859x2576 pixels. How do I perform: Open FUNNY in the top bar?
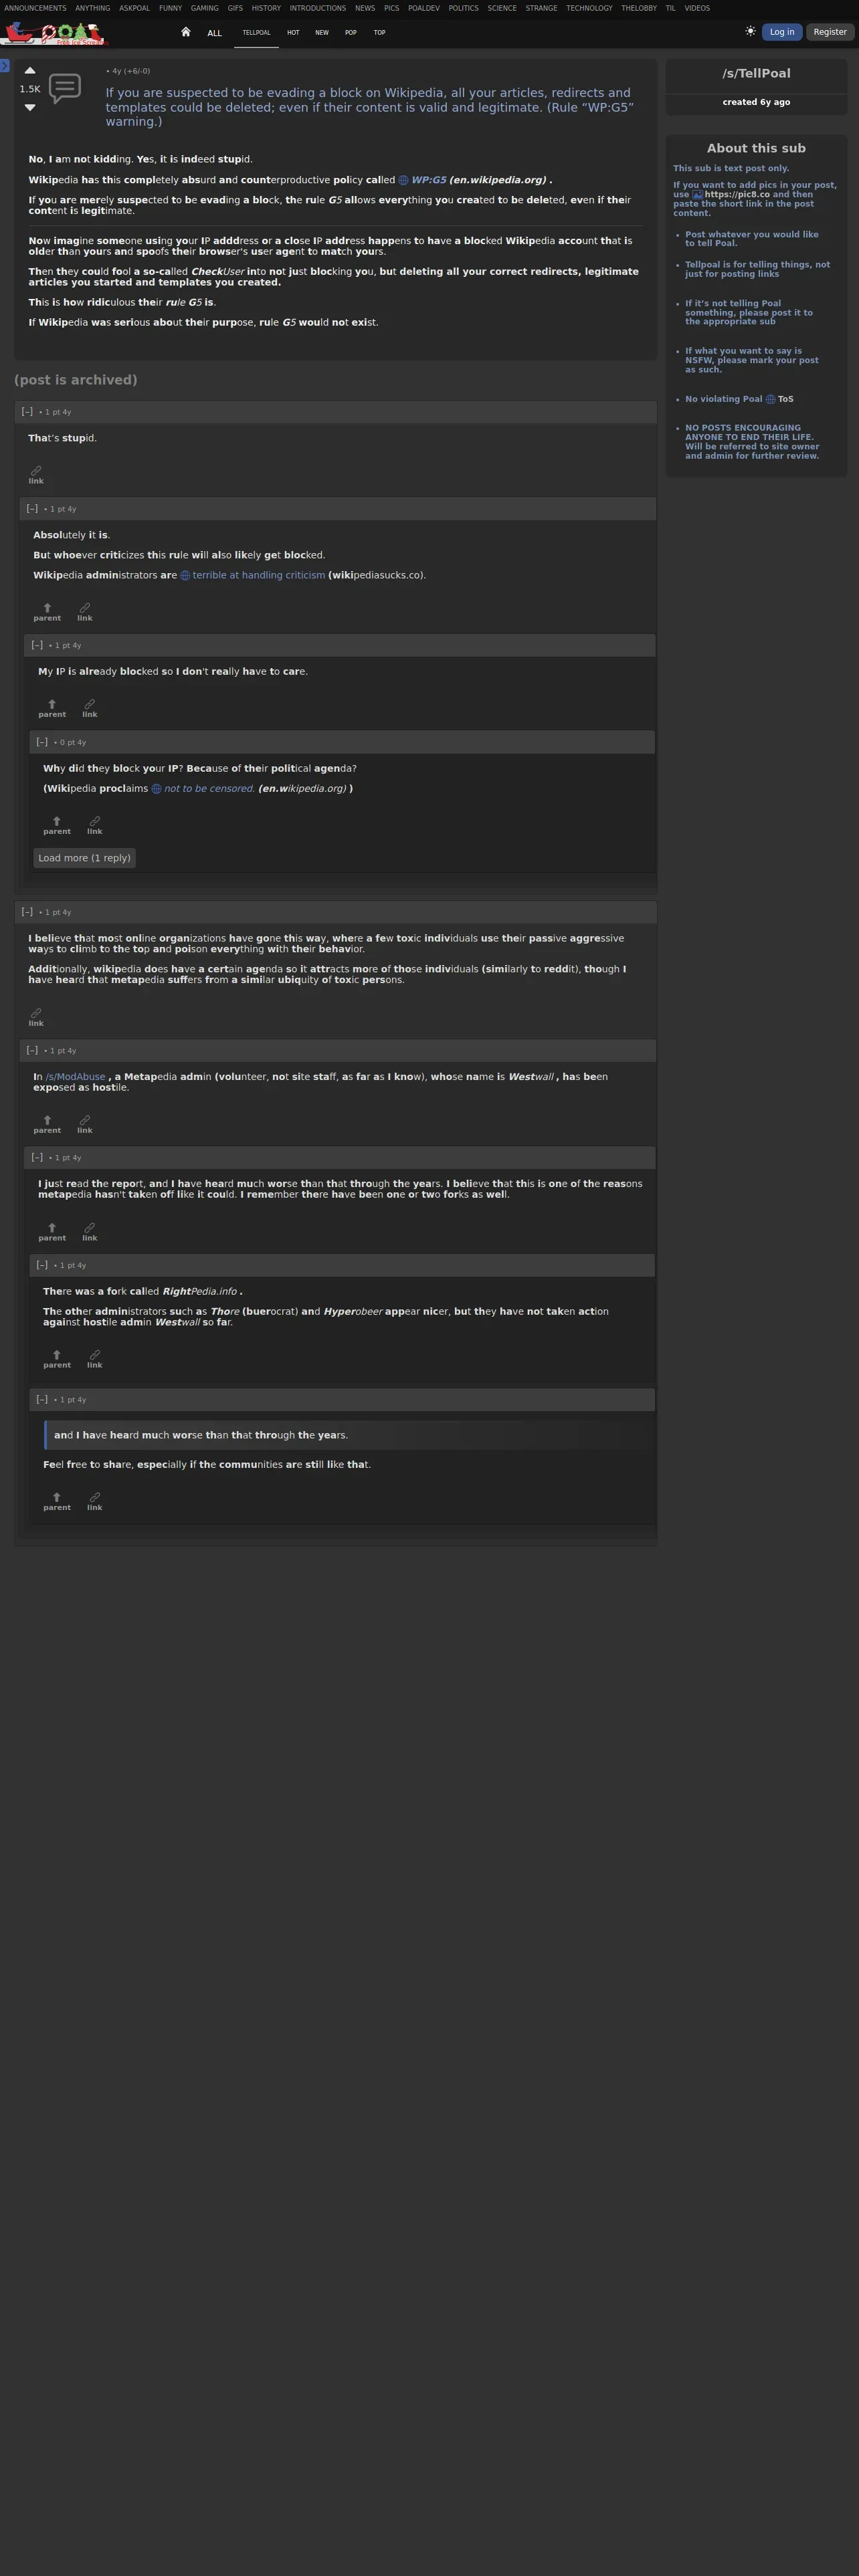point(170,8)
